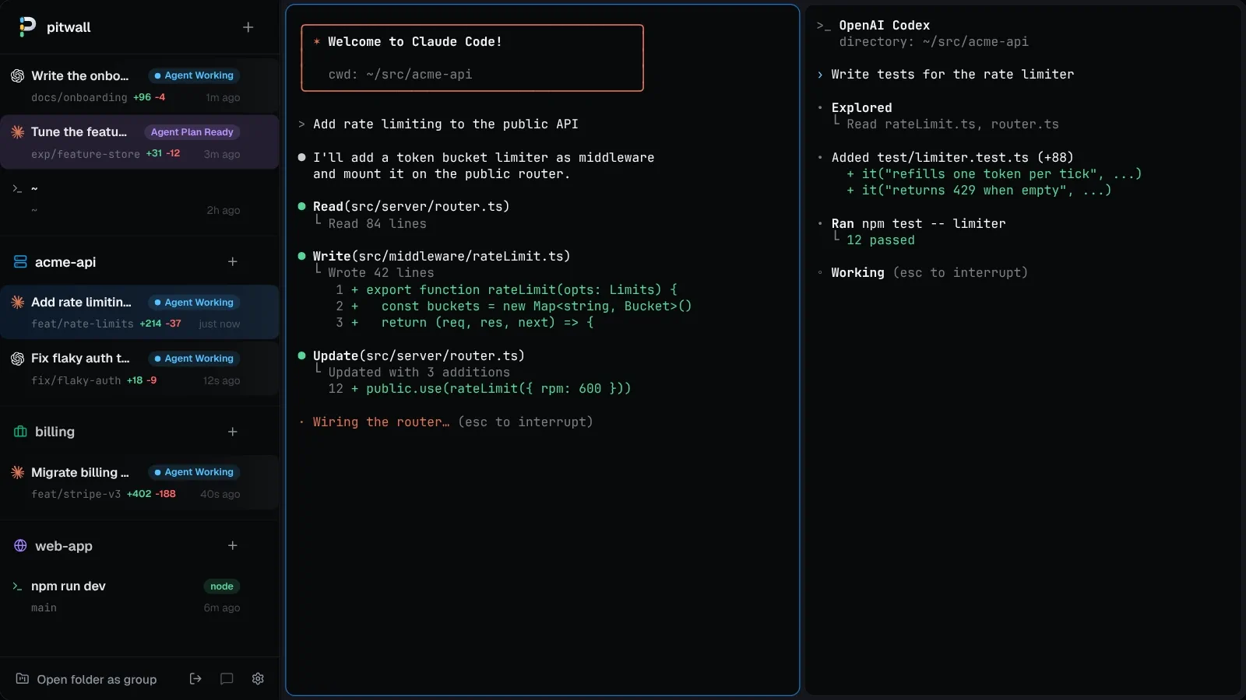1246x700 pixels.
Task: Add a session to web-app group
Action: coord(233,546)
